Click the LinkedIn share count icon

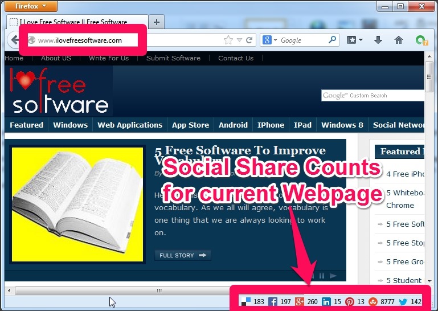tap(326, 302)
